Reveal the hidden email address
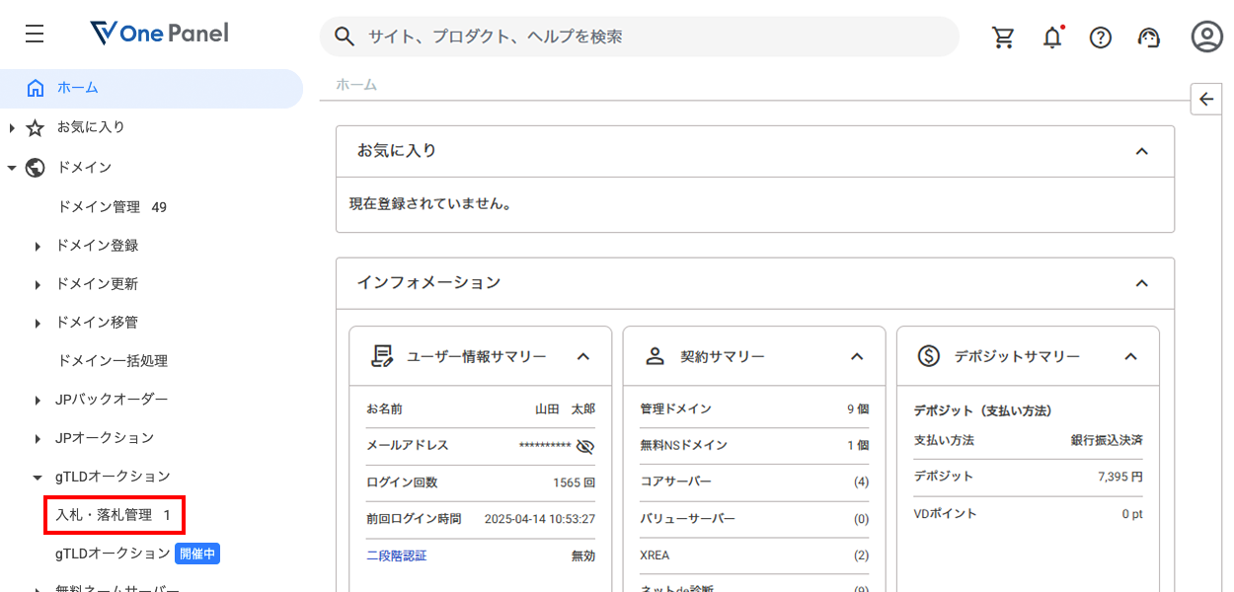This screenshot has height=592, width=1234. (585, 446)
